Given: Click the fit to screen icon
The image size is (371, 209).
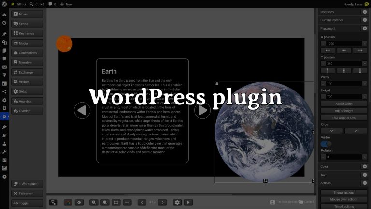Looking at the screenshot, I should point(116,202).
